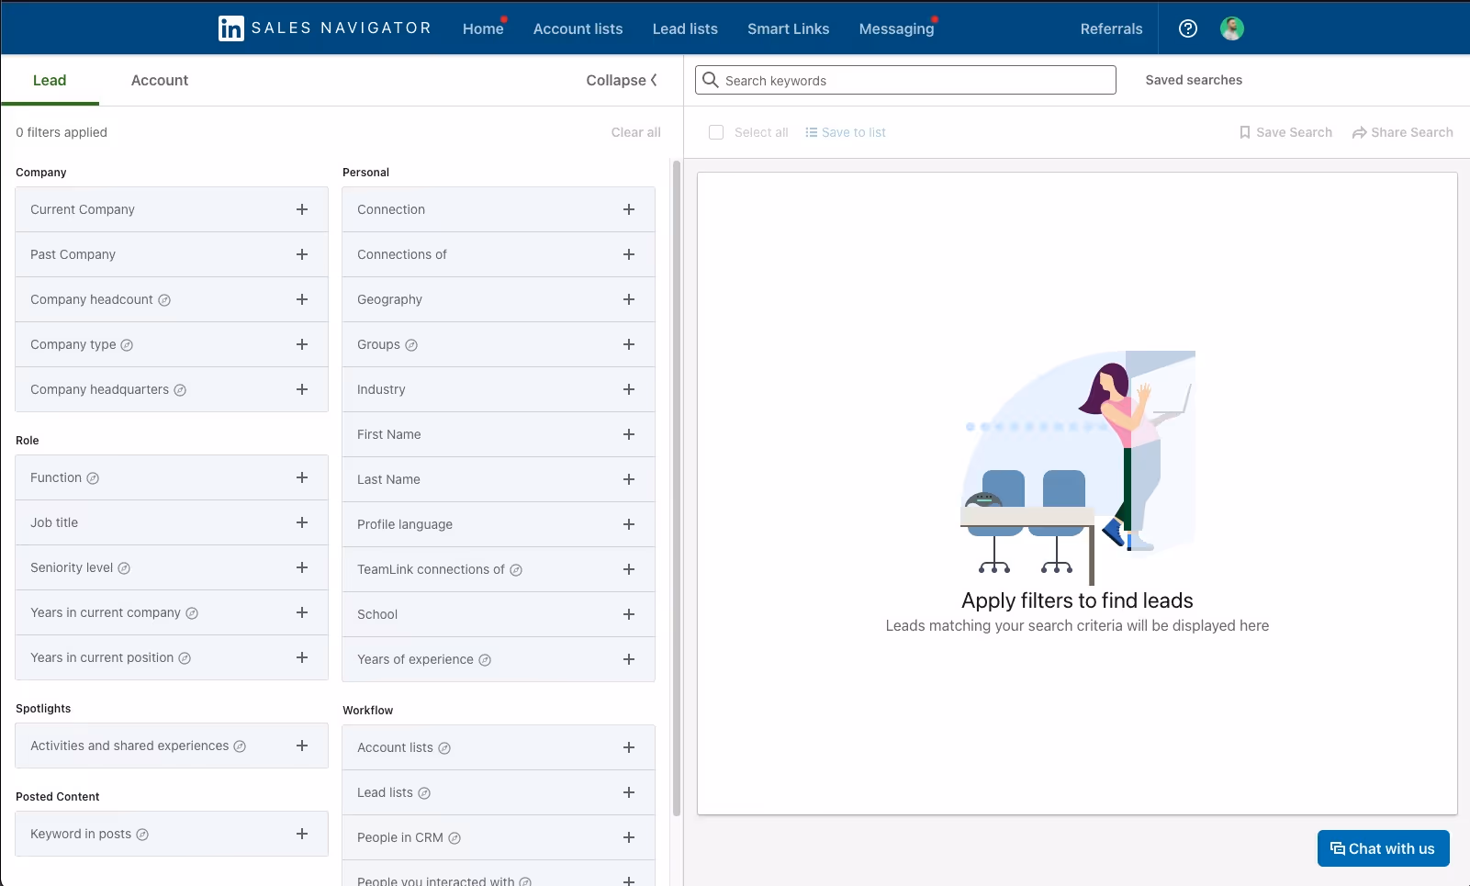Expand Activities and shared experiences filter
This screenshot has width=1470, height=886.
172,746
